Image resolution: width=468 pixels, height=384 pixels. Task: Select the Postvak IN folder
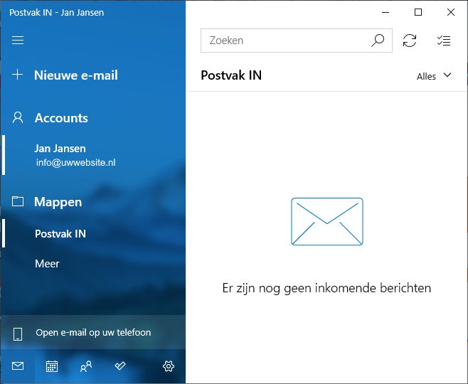[60, 233]
